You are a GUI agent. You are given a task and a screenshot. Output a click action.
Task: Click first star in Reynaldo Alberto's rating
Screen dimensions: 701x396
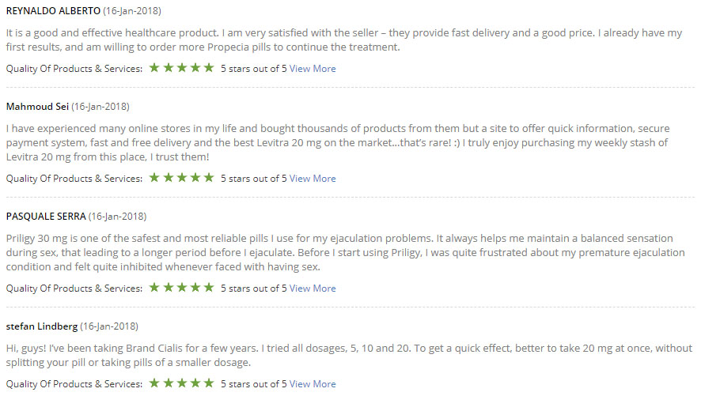pos(155,68)
